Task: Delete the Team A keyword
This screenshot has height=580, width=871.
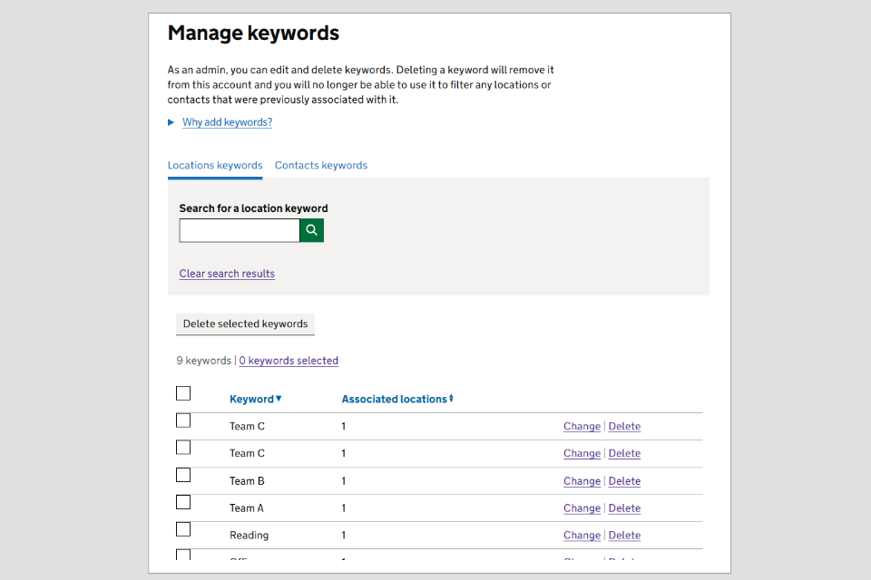Action: point(624,508)
